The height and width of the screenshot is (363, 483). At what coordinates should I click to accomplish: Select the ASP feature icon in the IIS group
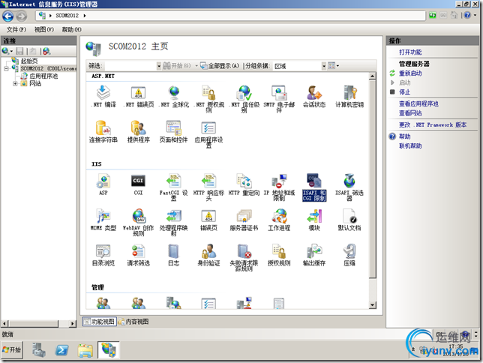click(x=103, y=184)
